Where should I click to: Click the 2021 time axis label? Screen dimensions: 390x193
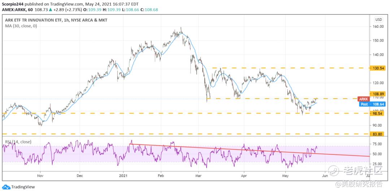(x=123, y=175)
